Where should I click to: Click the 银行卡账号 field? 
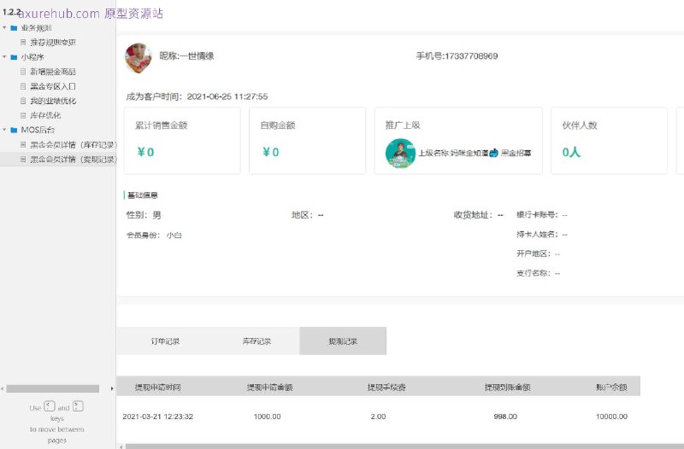click(x=542, y=215)
